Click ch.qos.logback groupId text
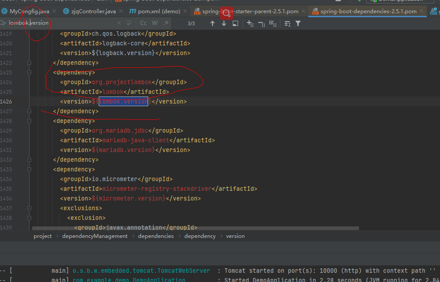Screen dimensions: 440x282 tap(116, 33)
